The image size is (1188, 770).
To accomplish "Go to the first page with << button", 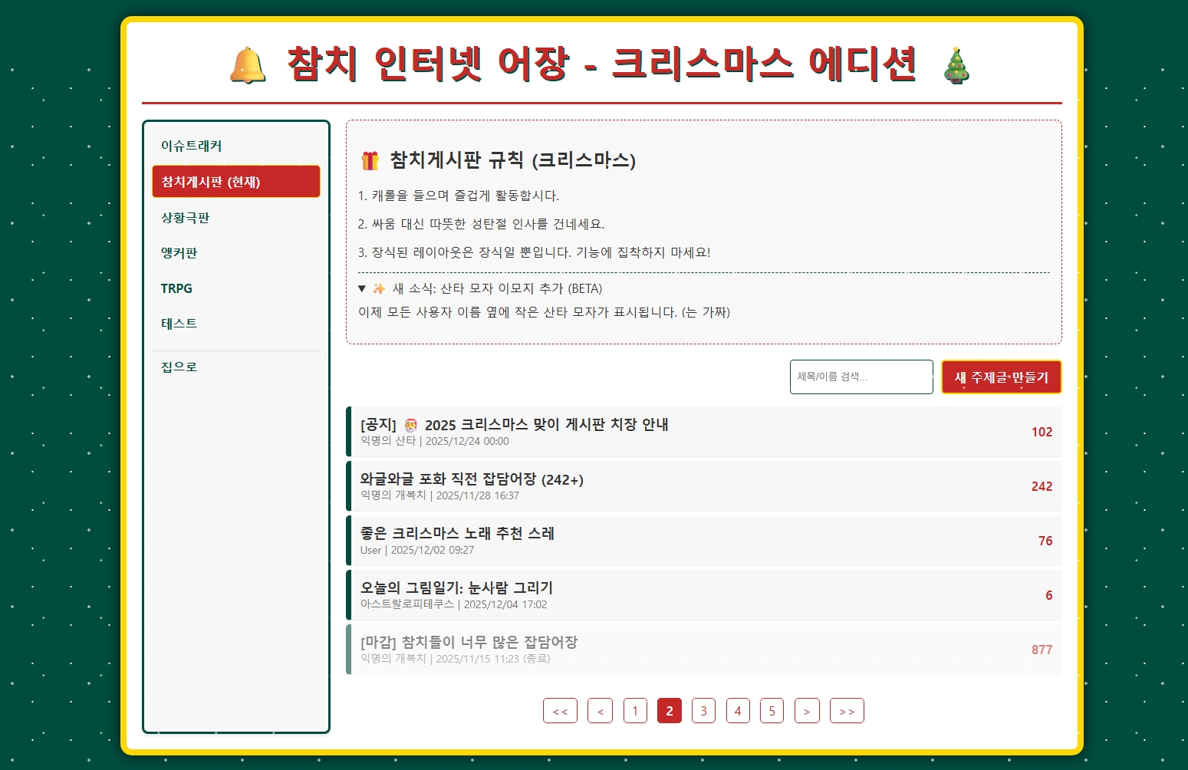I will tap(560, 711).
